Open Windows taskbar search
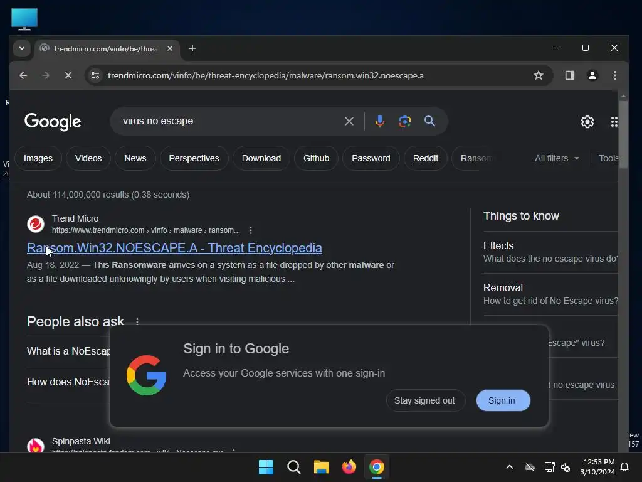Image resolution: width=642 pixels, height=482 pixels. click(293, 467)
